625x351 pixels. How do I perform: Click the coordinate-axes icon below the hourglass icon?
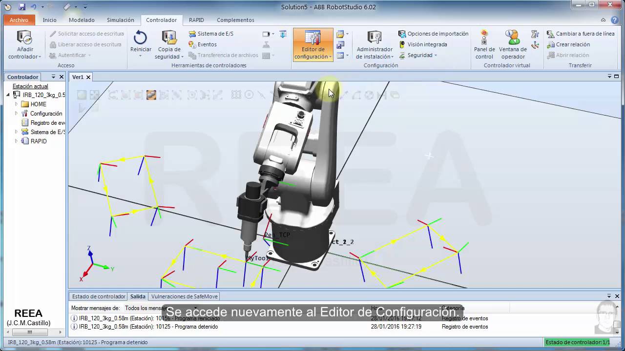(535, 45)
